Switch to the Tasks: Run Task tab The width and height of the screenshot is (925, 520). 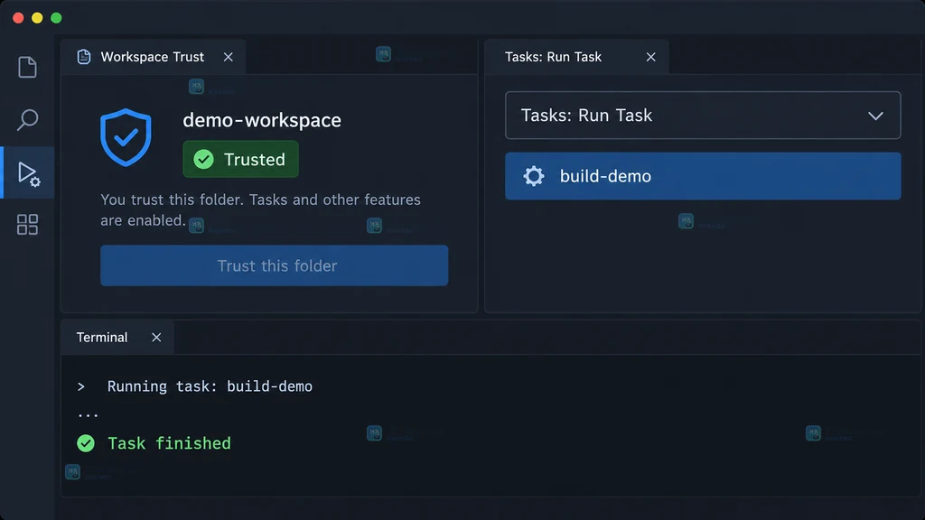[x=576, y=57]
